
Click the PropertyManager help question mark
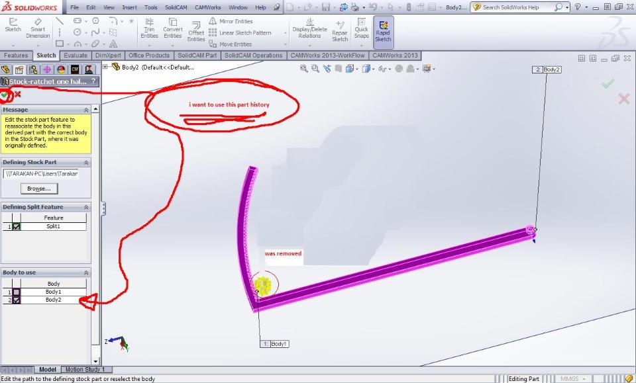[x=93, y=81]
